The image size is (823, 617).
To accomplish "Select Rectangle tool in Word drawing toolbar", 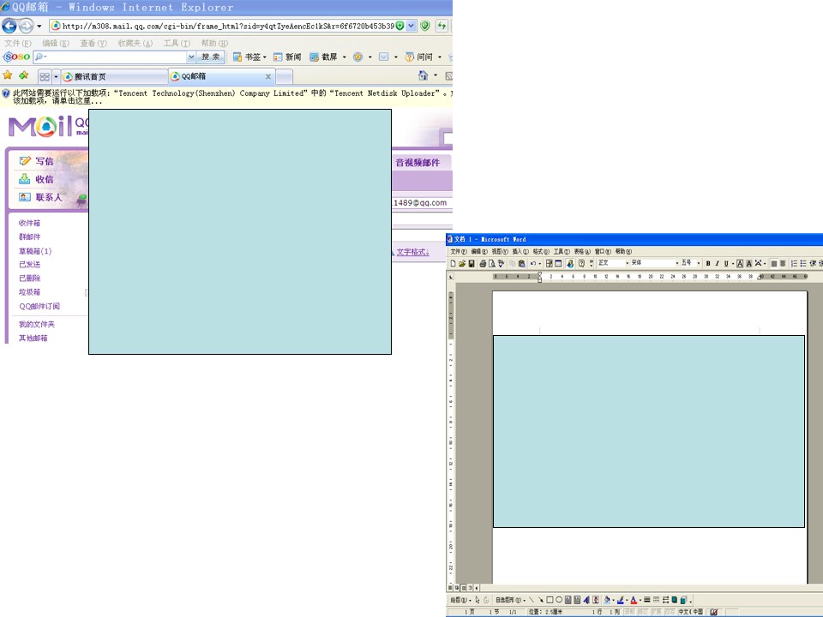I will tap(550, 600).
